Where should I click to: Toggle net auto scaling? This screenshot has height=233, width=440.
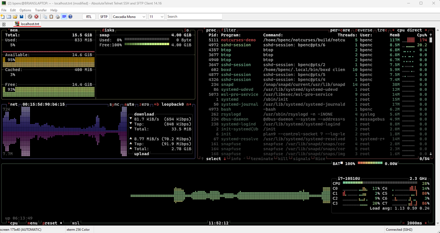(129, 104)
